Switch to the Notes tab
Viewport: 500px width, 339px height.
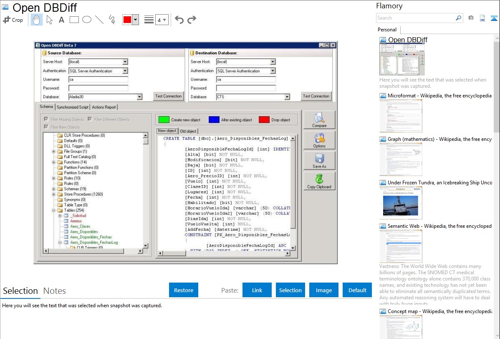pos(55,291)
